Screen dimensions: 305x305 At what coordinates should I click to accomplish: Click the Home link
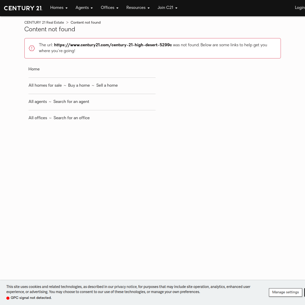click(x=34, y=69)
